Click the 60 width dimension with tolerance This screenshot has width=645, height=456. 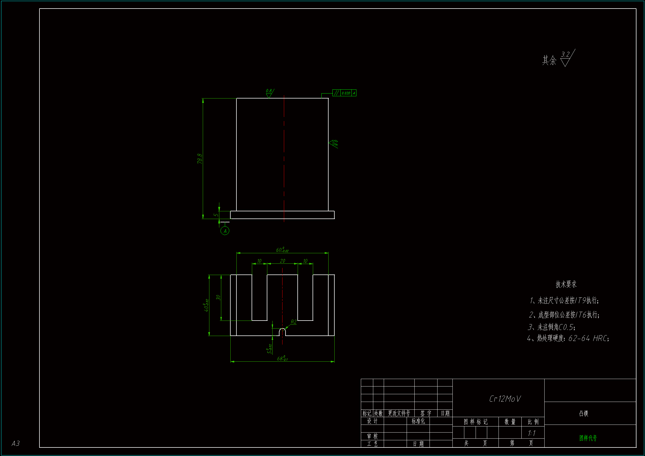click(x=282, y=250)
